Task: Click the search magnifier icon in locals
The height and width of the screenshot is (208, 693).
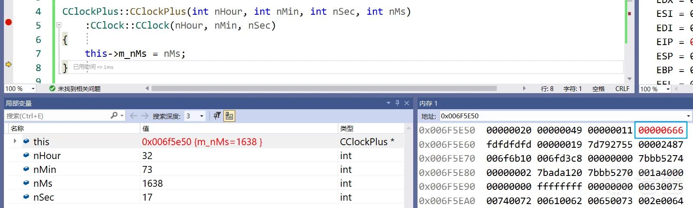Action: 114,115
